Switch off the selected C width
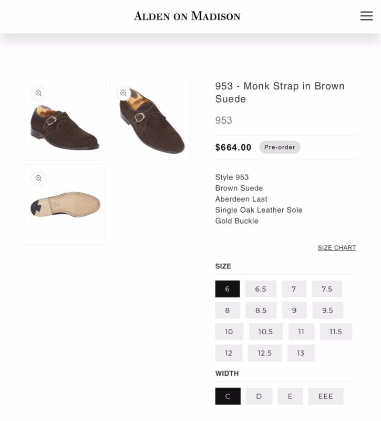 [x=228, y=396]
